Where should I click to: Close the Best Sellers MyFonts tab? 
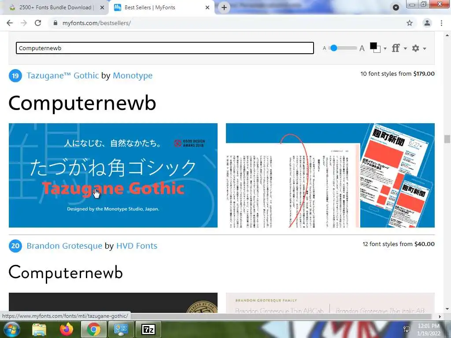[x=207, y=7]
